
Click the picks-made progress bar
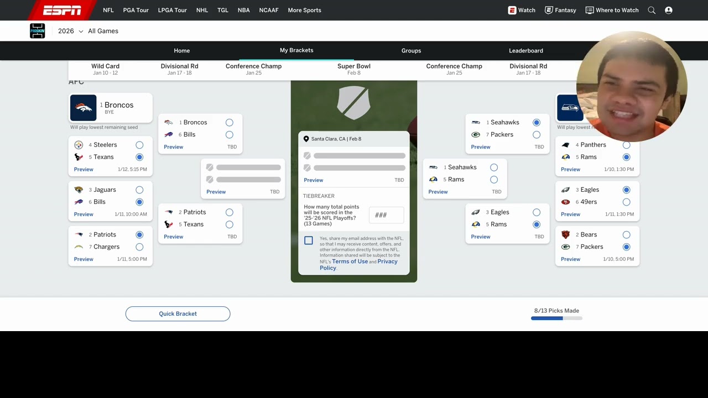[x=556, y=318]
